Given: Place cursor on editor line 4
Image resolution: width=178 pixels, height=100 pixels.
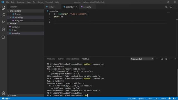Looking at the screenshot, I should (110, 22).
